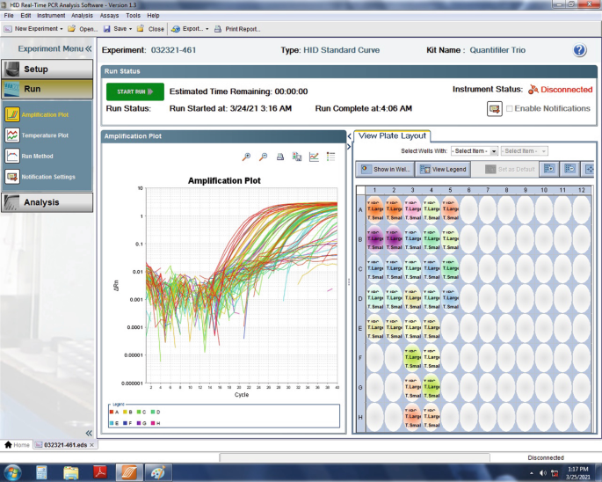Switch to the View Plate Layout tab
The image size is (602, 482).
[391, 135]
